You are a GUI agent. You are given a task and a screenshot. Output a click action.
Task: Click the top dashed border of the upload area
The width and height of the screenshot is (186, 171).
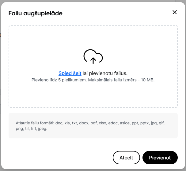click(x=93, y=25)
